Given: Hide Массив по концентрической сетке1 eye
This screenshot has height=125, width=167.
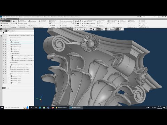Looking at the screenshot, I should coord(3,67).
